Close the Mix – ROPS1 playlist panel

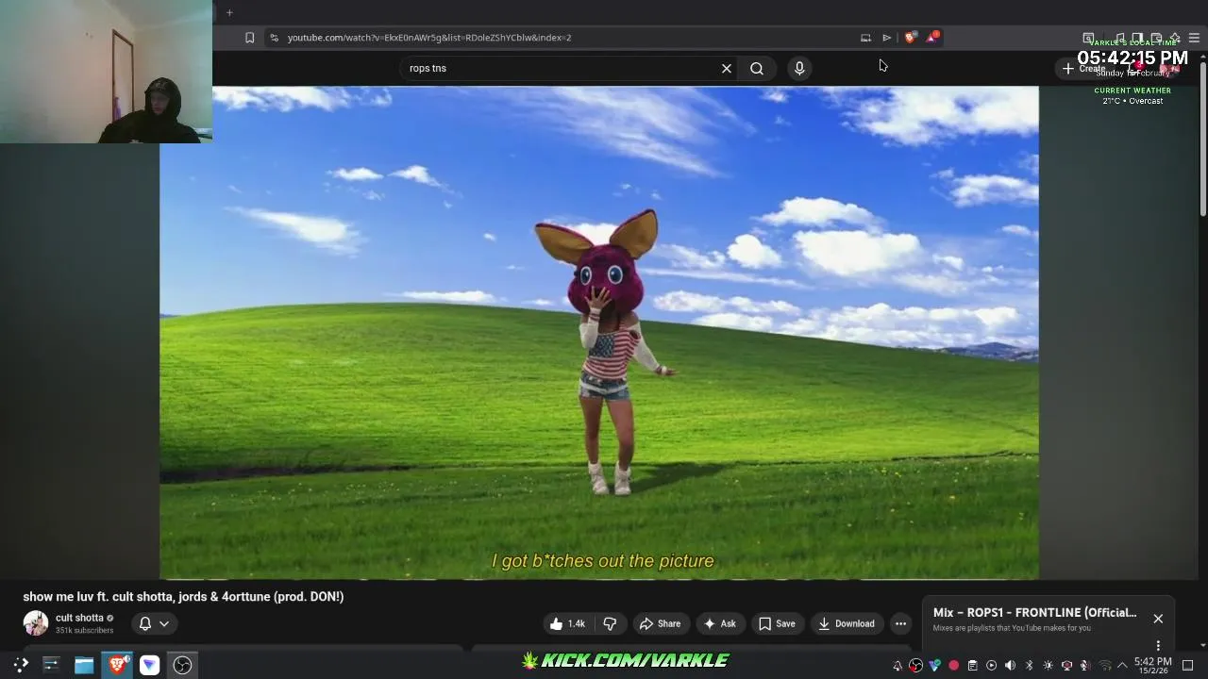pyautogui.click(x=1158, y=619)
